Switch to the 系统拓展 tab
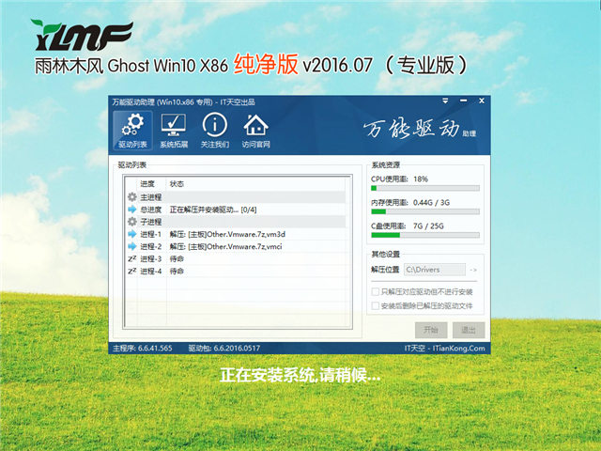 pos(174,131)
